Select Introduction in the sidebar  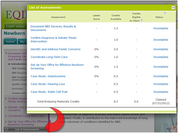(x=19, y=64)
